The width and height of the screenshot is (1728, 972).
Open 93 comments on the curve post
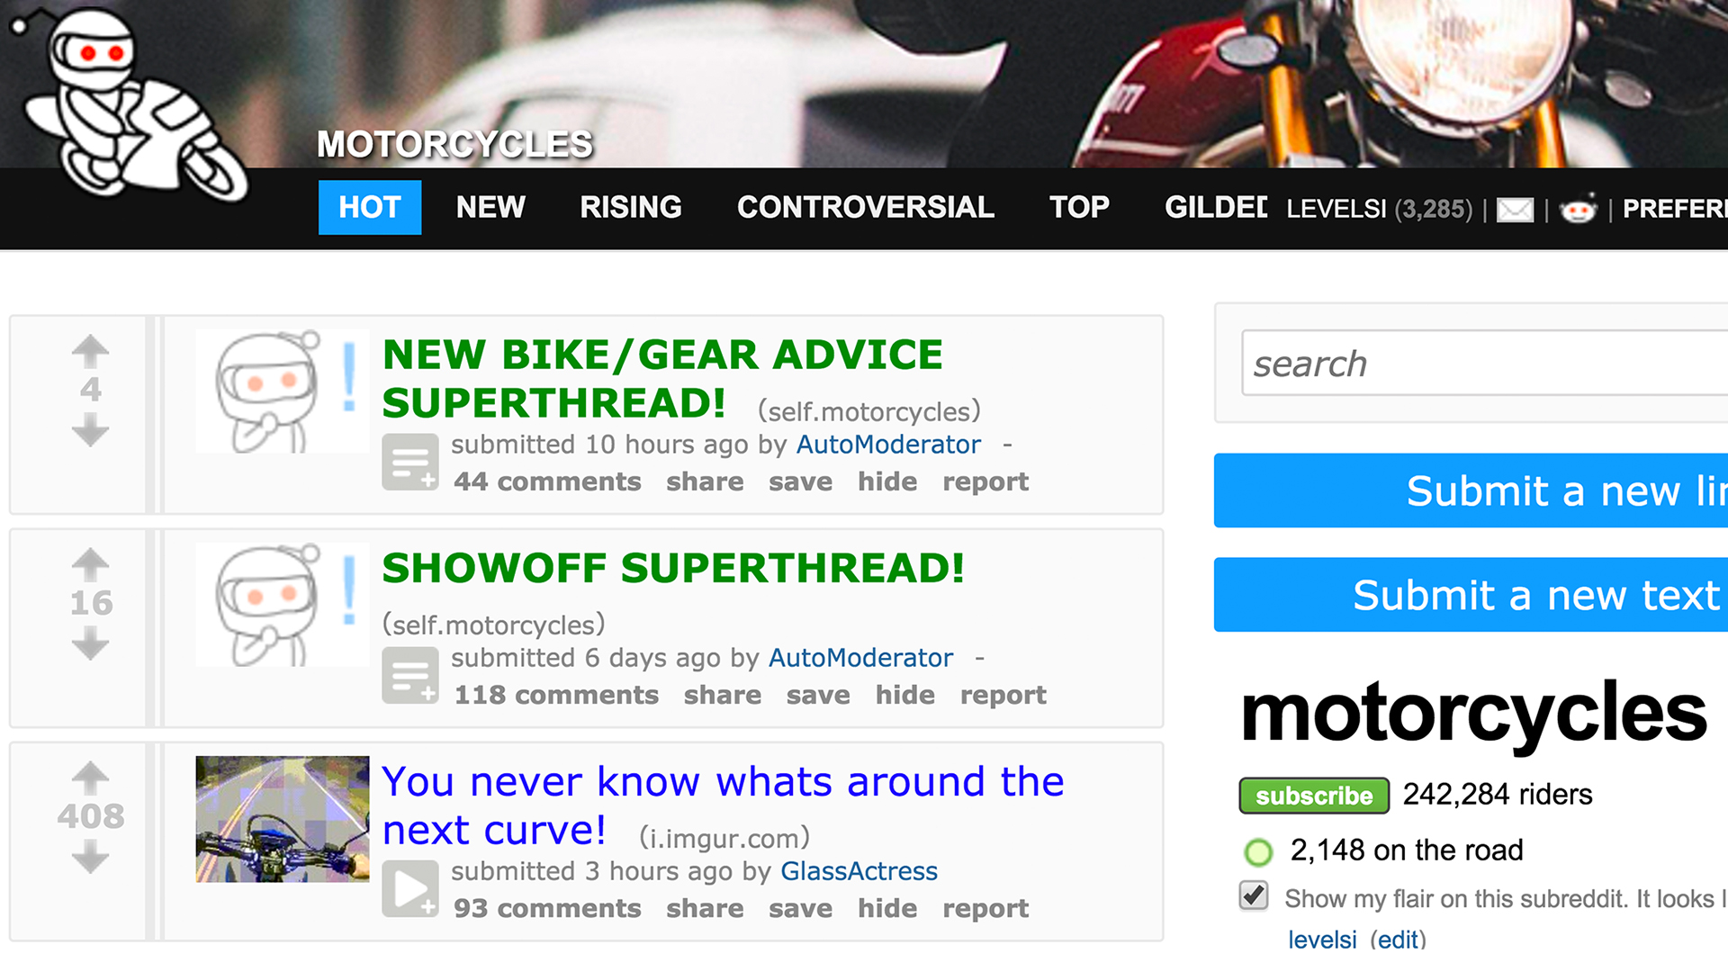(547, 908)
